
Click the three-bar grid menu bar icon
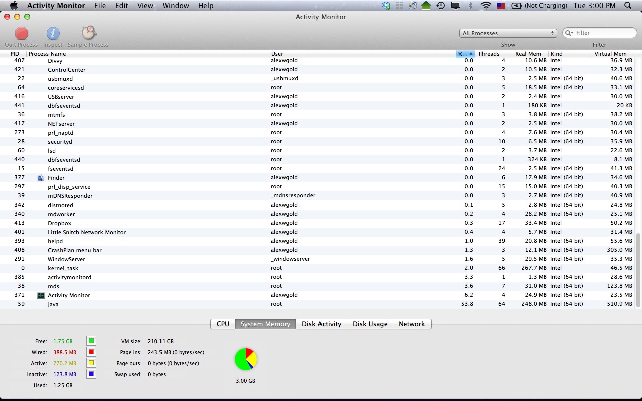(400, 6)
